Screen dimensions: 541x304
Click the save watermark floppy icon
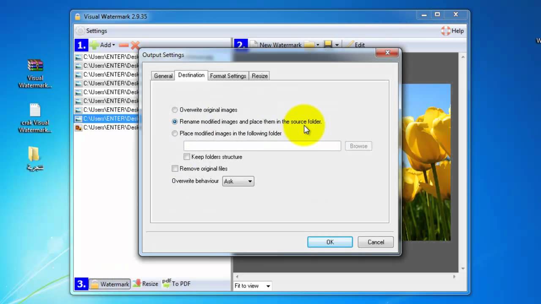point(328,44)
